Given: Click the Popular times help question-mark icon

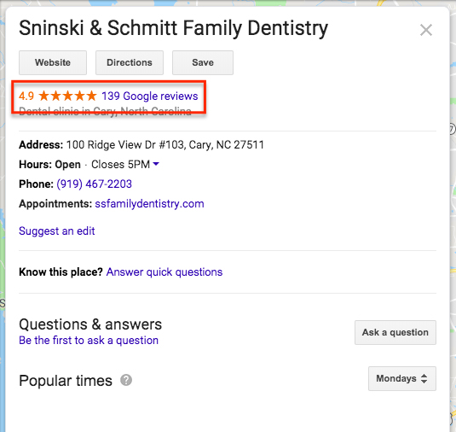Looking at the screenshot, I should click(x=126, y=380).
